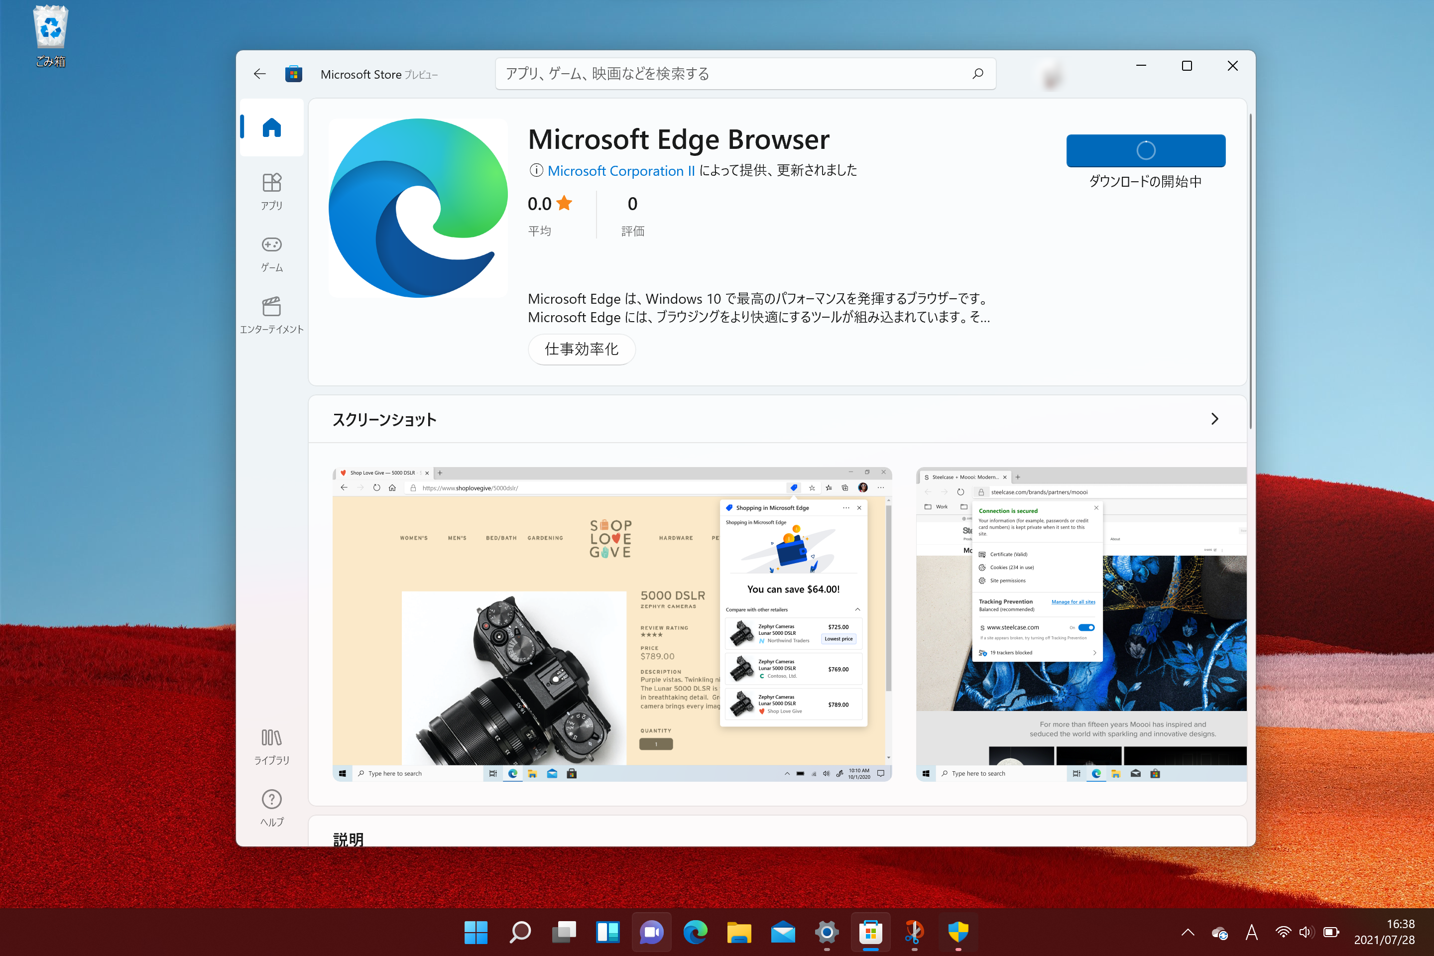Open the first Edge screenshot thumbnail
This screenshot has height=956, width=1434.
[609, 622]
